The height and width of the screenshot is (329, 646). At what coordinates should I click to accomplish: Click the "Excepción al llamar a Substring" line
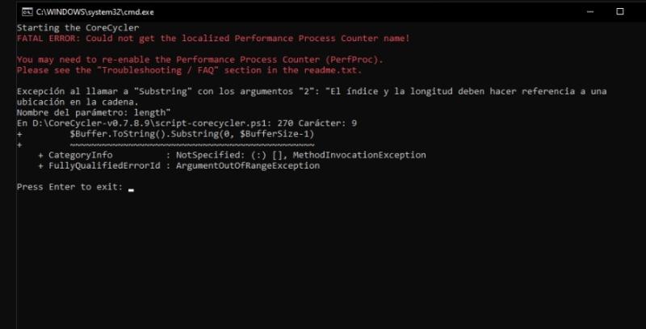click(x=311, y=91)
